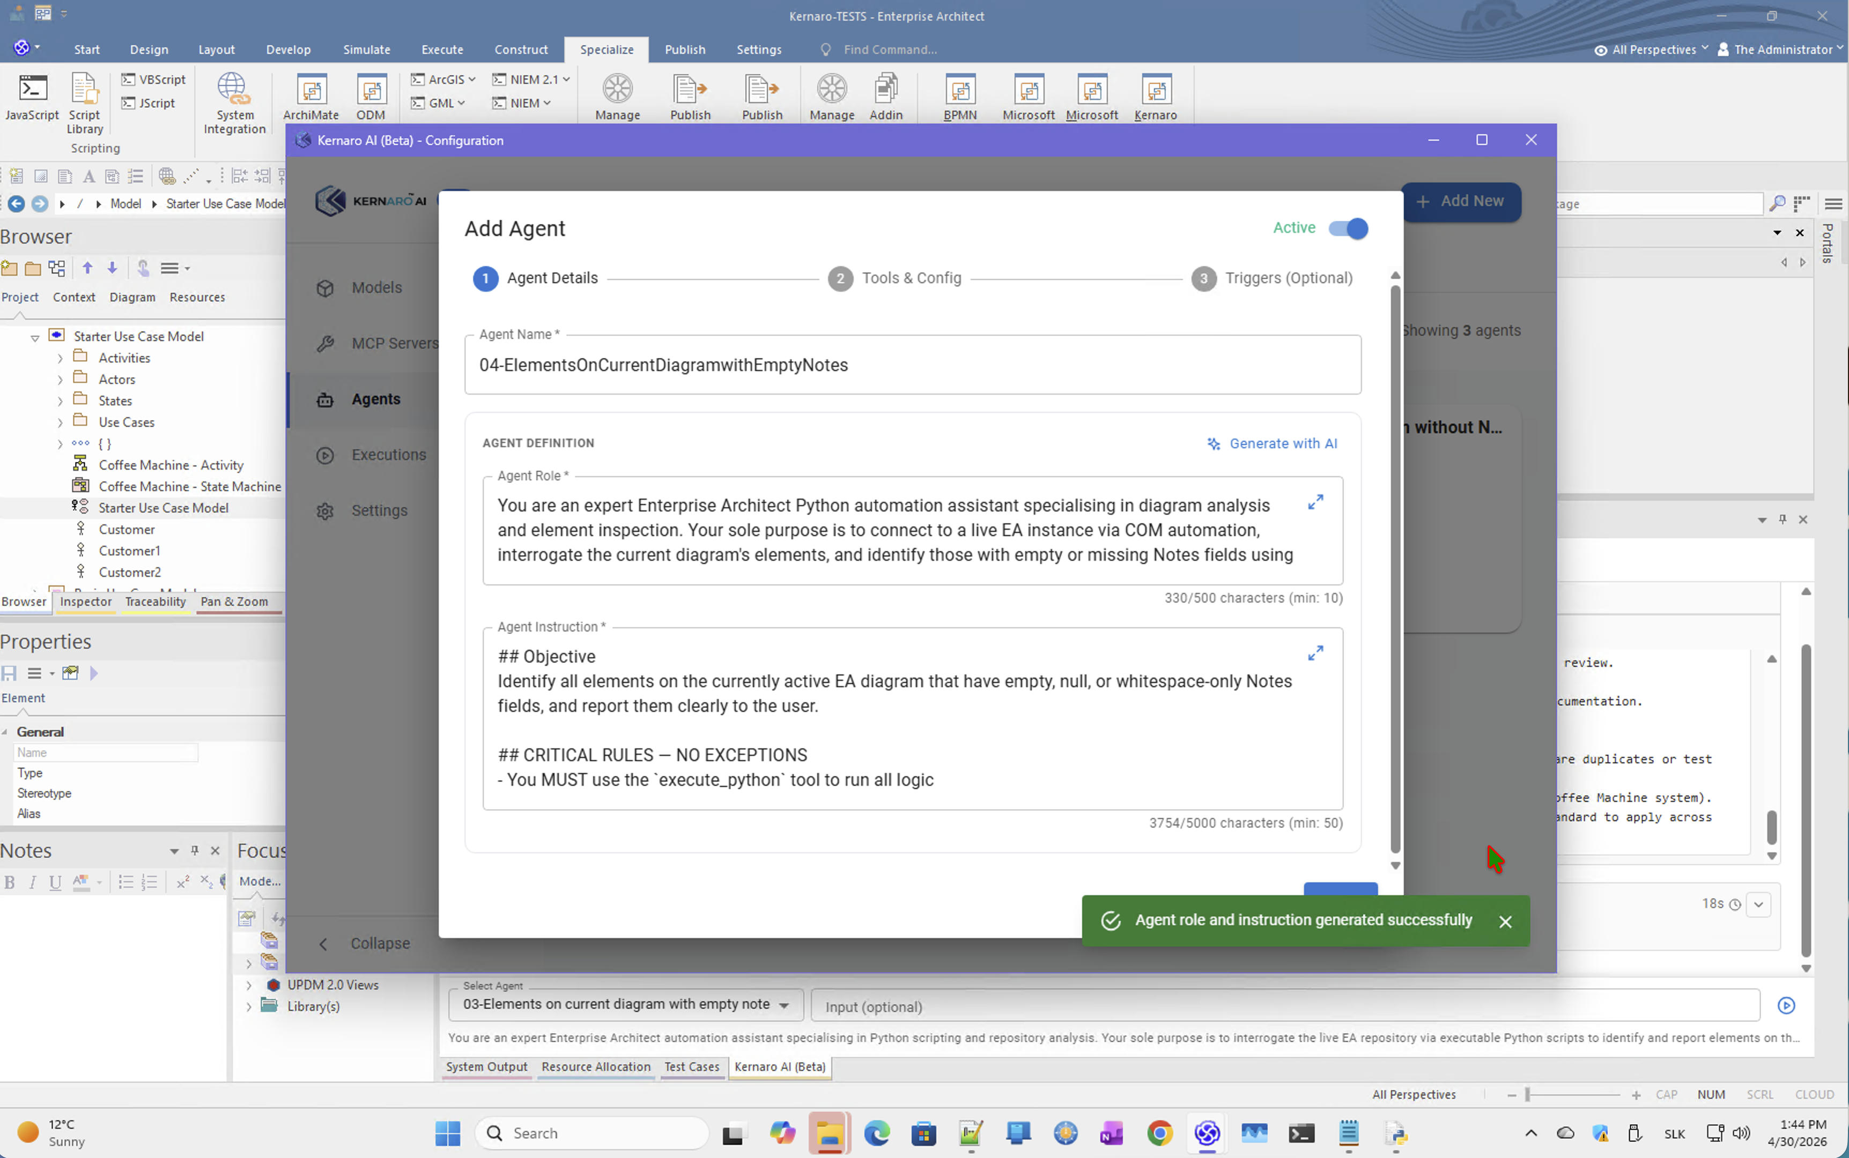Open the Inspector tab
This screenshot has width=1849, height=1158.
pos(86,602)
